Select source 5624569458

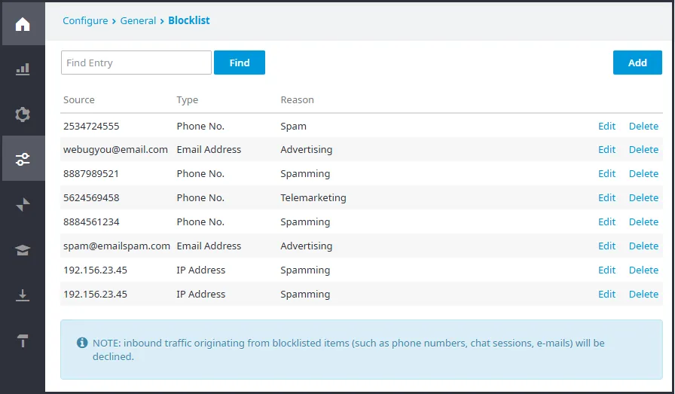click(x=91, y=197)
